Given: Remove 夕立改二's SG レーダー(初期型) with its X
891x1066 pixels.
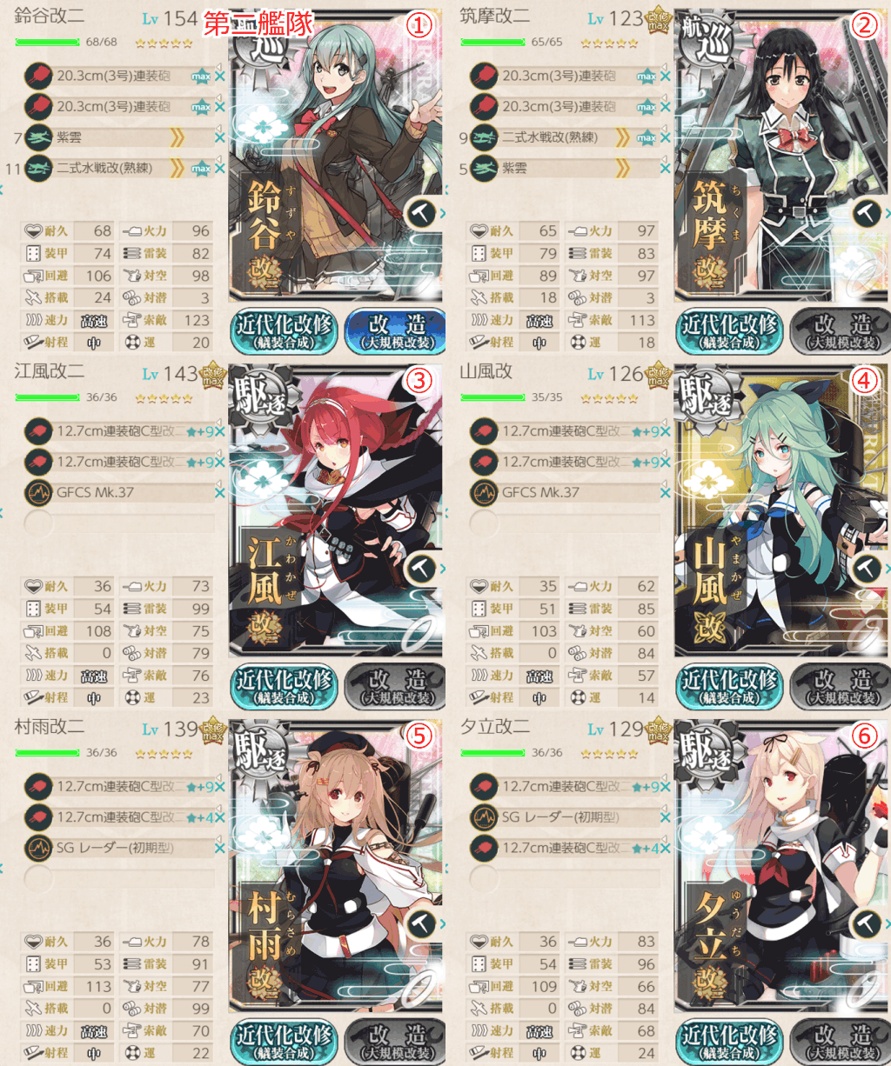Looking at the screenshot, I should pos(665,817).
